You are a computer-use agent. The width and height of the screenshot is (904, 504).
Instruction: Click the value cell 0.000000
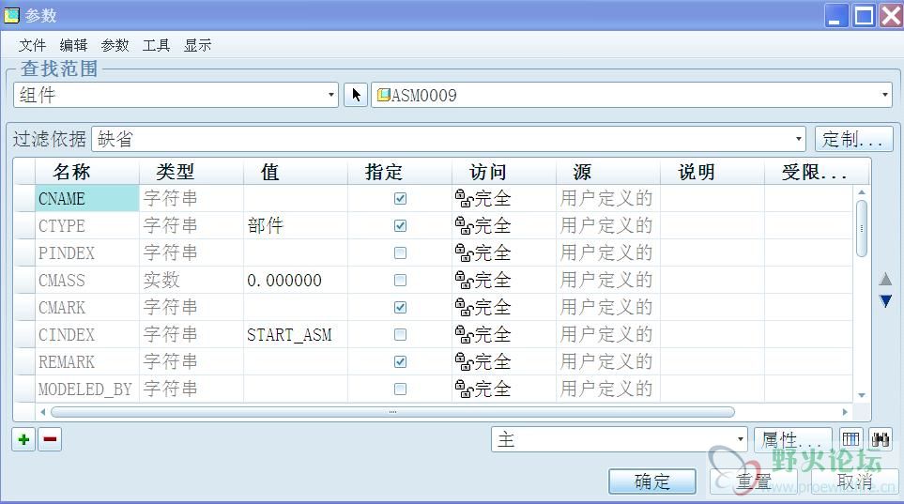pyautogui.click(x=296, y=281)
